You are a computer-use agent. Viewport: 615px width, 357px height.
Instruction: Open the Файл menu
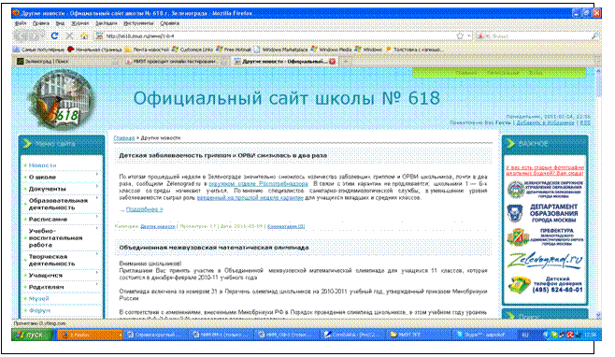pos(21,23)
